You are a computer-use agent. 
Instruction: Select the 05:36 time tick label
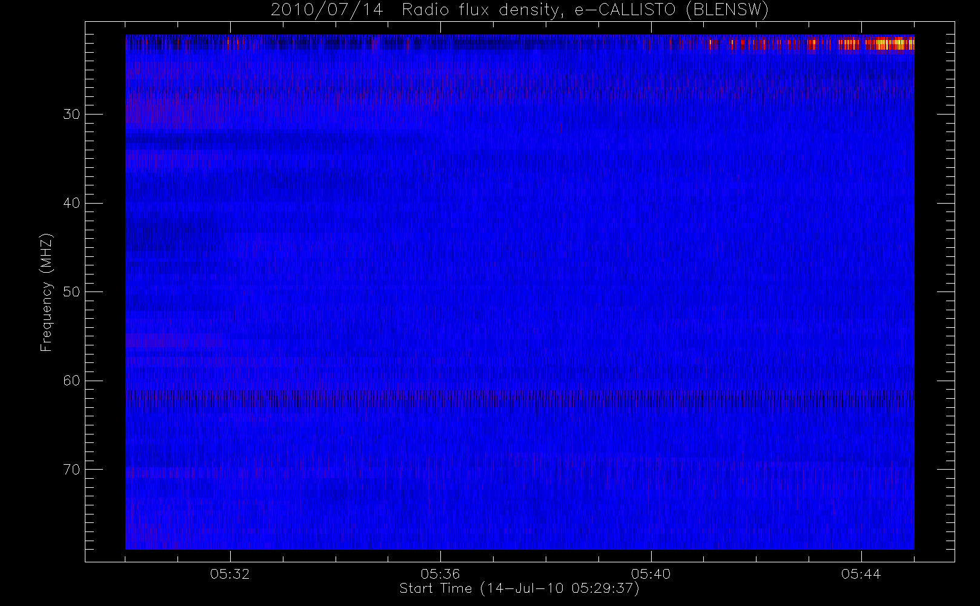(x=440, y=573)
